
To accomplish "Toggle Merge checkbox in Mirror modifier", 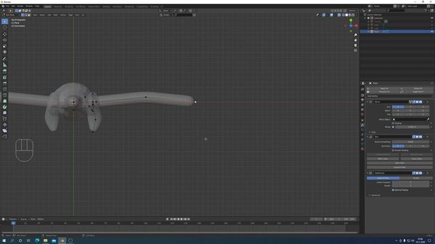I will point(393,127).
